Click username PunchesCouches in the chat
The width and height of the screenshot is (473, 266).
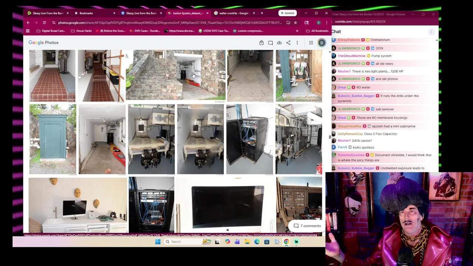click(351, 155)
